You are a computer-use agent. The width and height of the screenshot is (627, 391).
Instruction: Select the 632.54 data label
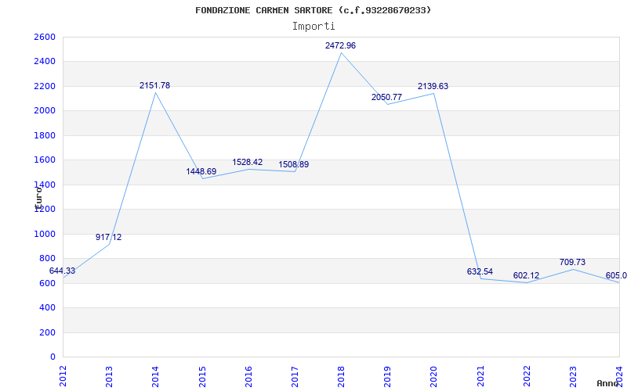tap(480, 271)
